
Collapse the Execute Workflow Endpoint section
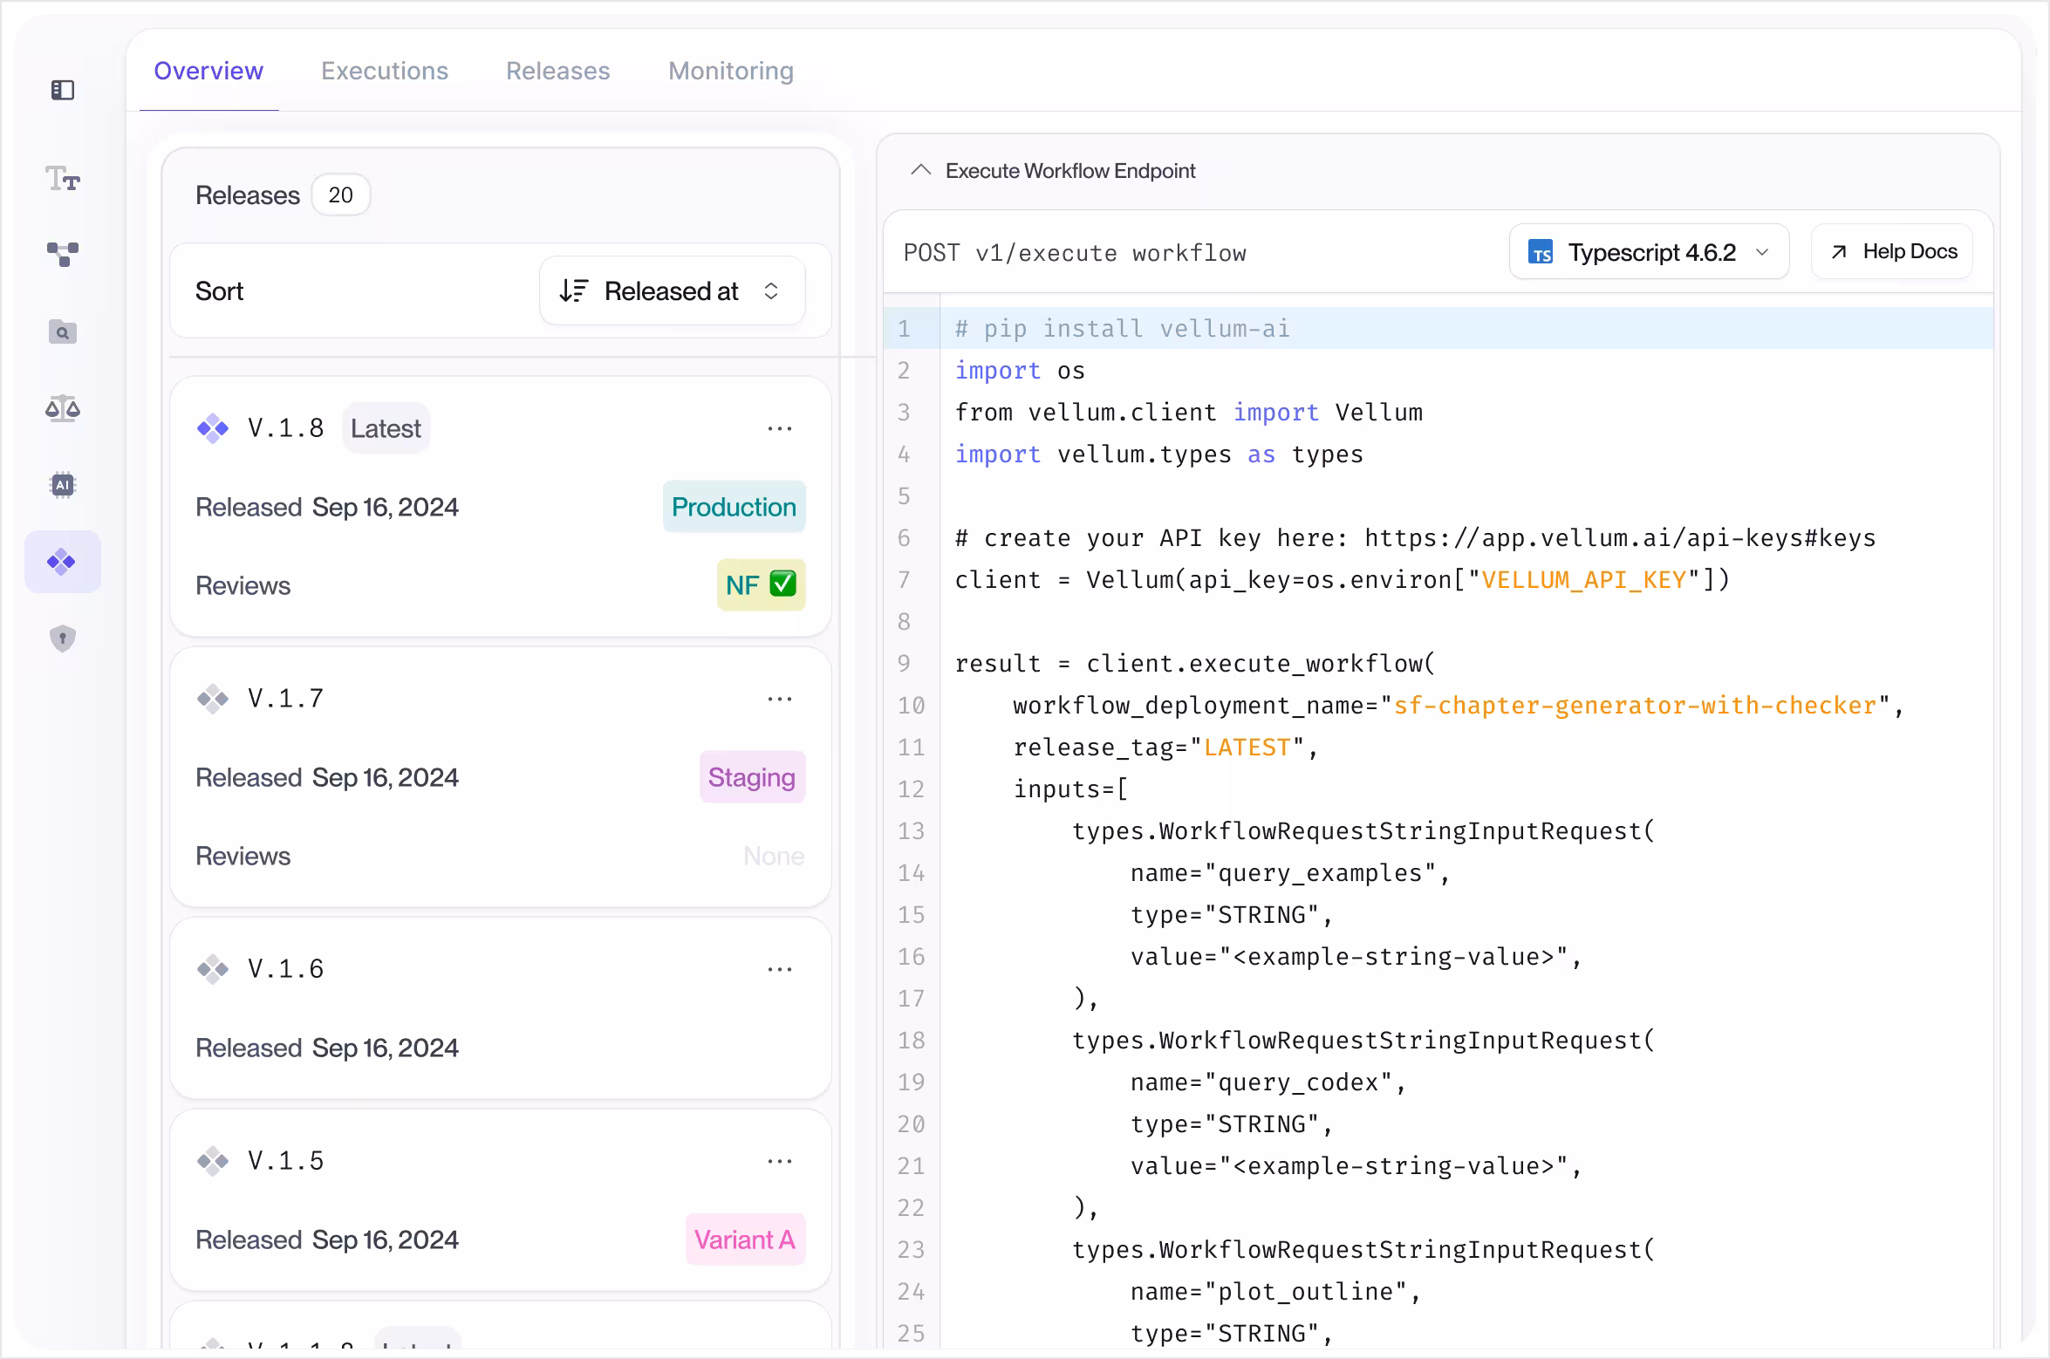click(920, 171)
